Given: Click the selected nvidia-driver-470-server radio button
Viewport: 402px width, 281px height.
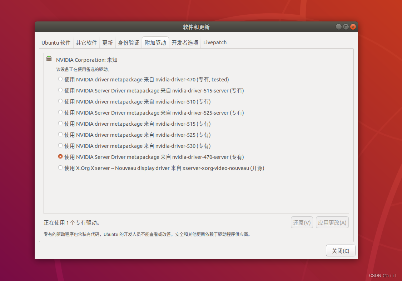Looking at the screenshot, I should pyautogui.click(x=60, y=156).
